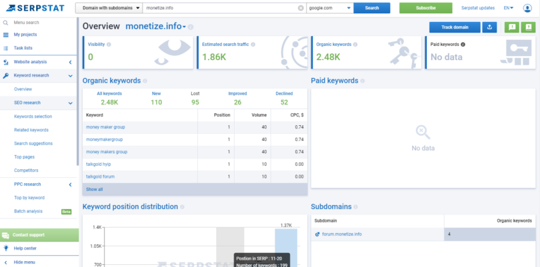Image resolution: width=540 pixels, height=267 pixels.
Task: Click the Contact support chat icon
Action: click(5, 235)
